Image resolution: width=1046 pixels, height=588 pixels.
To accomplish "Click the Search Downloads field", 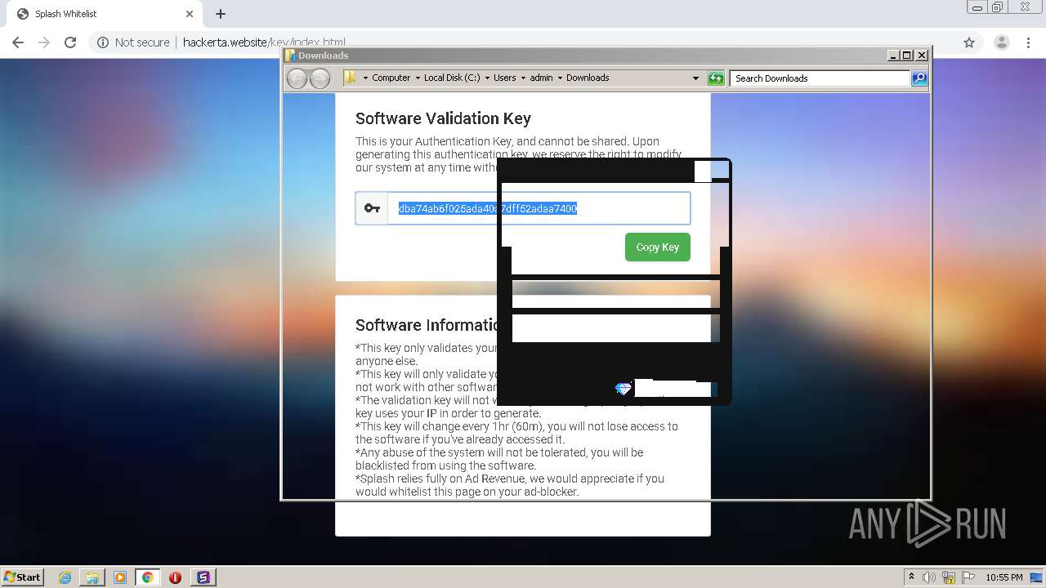I will (x=820, y=78).
